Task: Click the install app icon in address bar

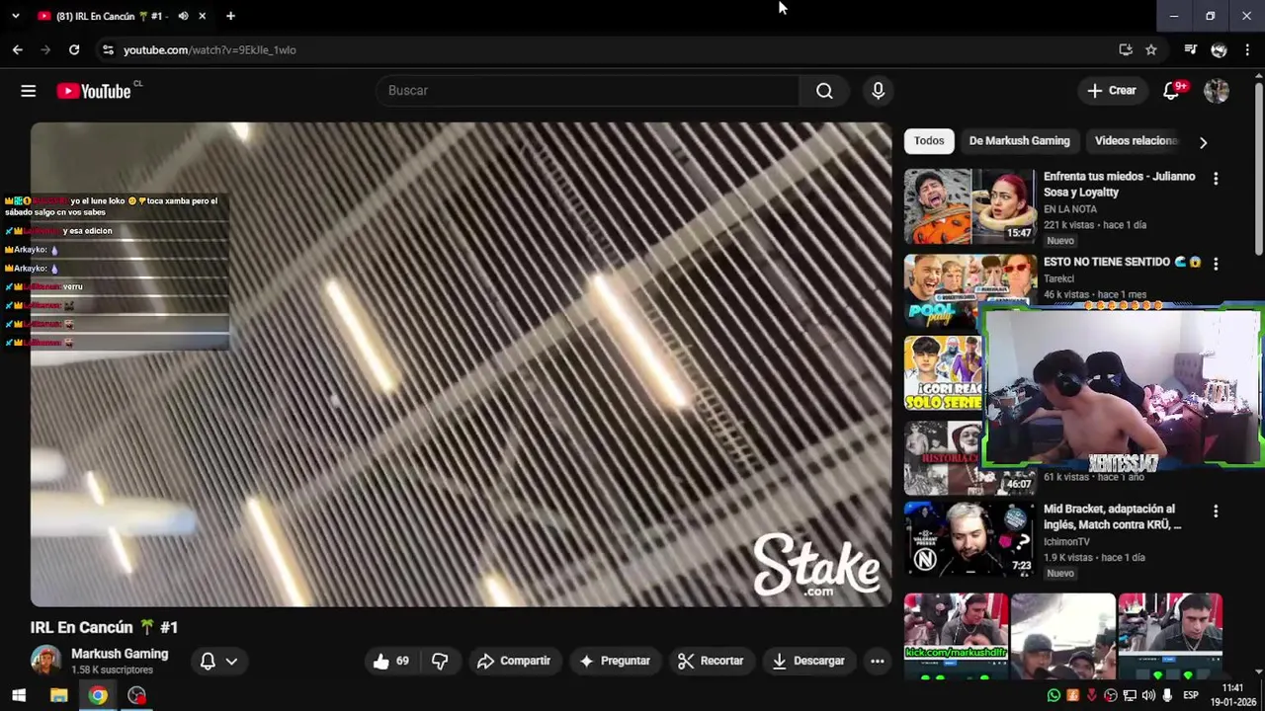Action: tap(1125, 49)
